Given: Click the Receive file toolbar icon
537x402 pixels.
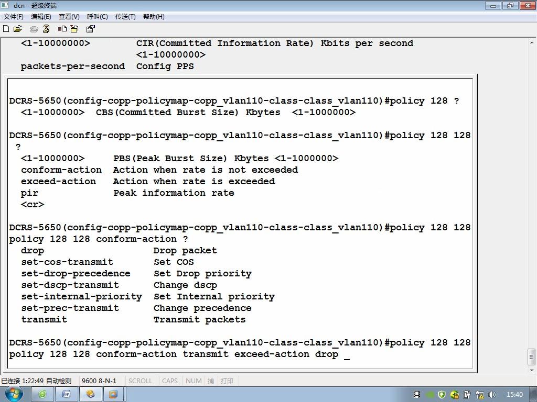Looking at the screenshot, I should [x=74, y=29].
